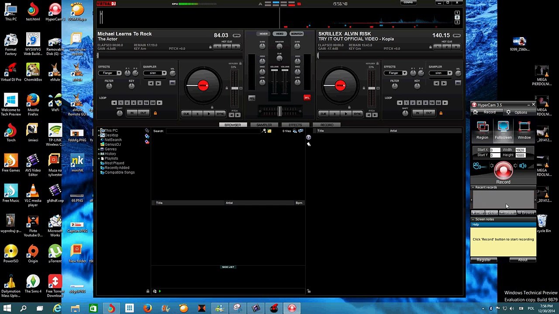Toggle the left deck keylock padlock
Image resolution: width=559 pixels, height=314 pixels.
pos(240,64)
